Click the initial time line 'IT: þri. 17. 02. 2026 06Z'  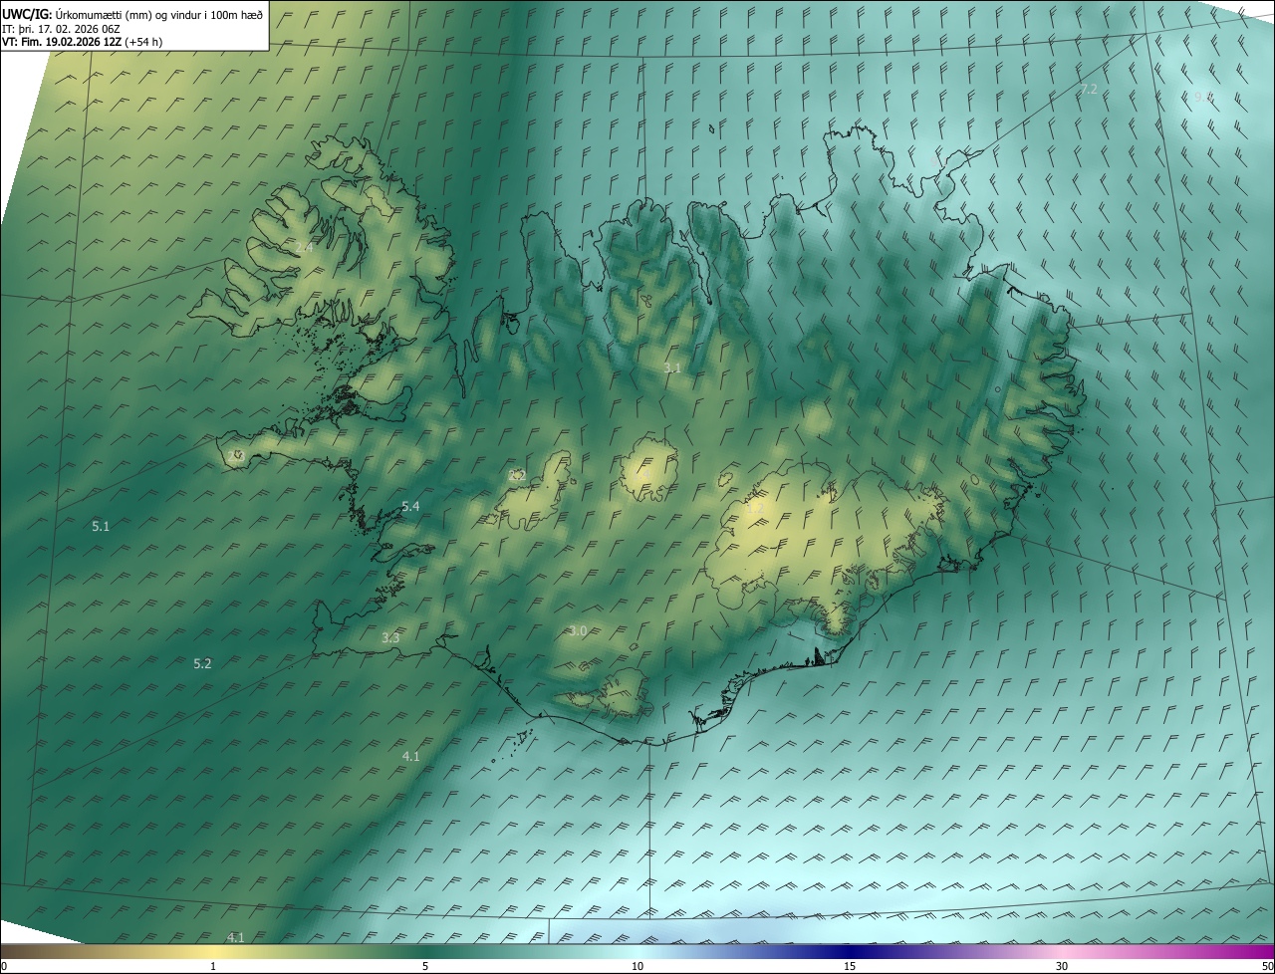pyautogui.click(x=62, y=28)
